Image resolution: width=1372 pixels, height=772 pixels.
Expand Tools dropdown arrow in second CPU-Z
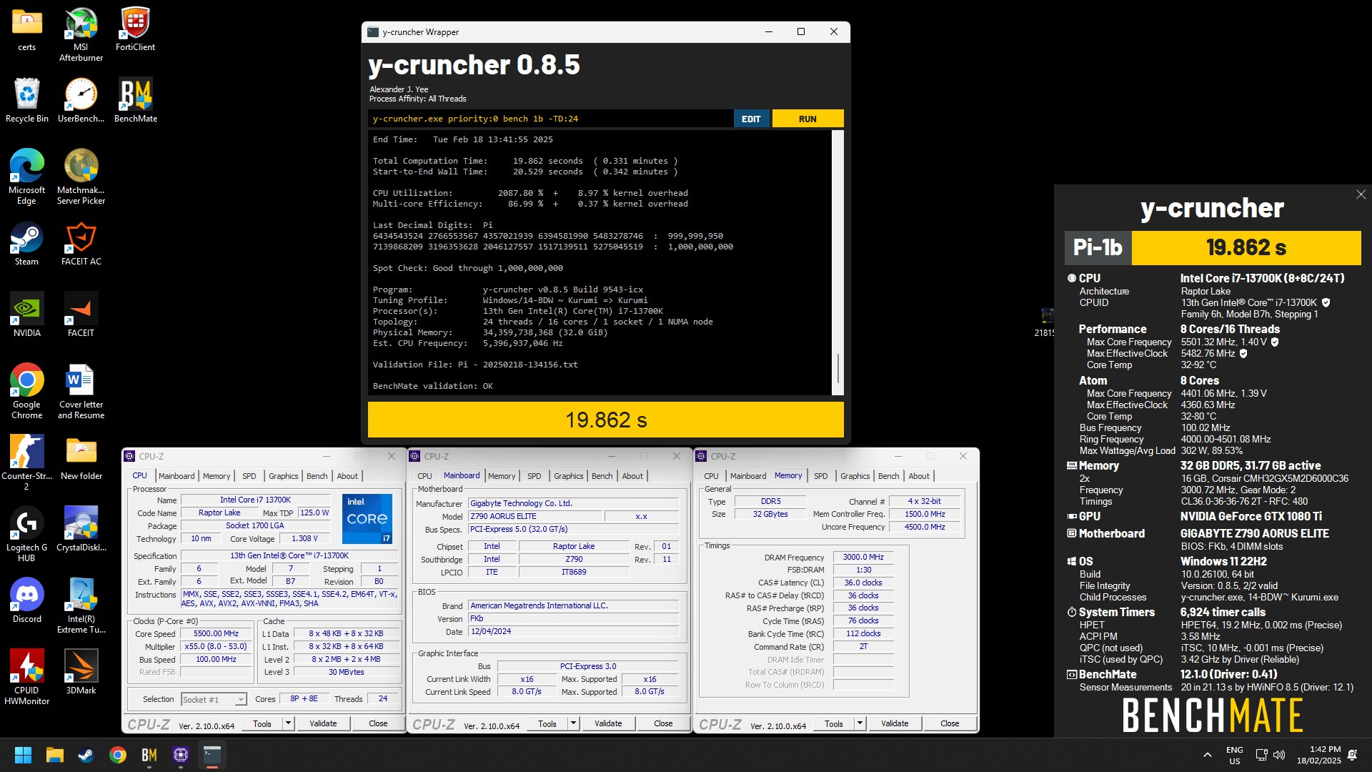pyautogui.click(x=573, y=723)
